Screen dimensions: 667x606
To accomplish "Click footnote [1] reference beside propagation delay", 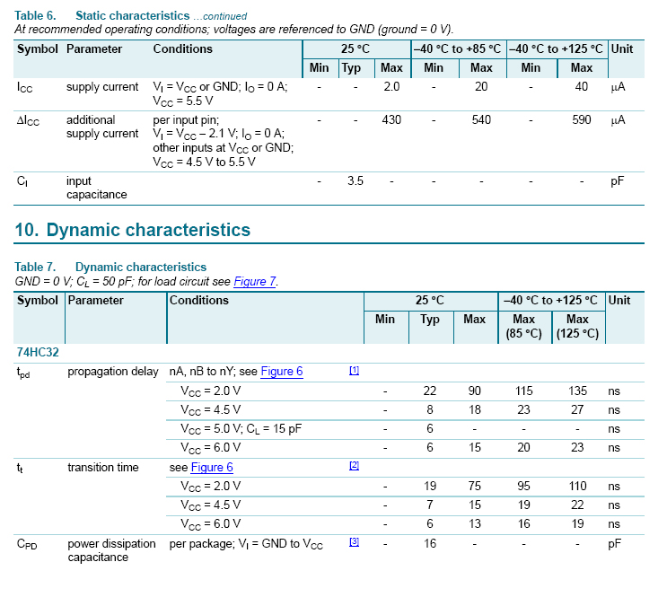I will [354, 371].
